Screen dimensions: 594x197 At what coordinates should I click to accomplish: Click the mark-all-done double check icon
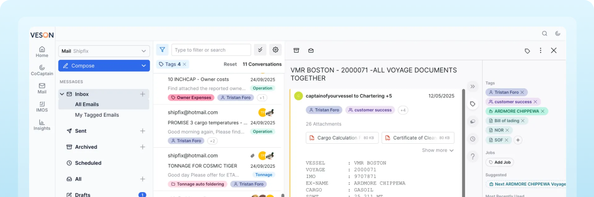pos(260,50)
